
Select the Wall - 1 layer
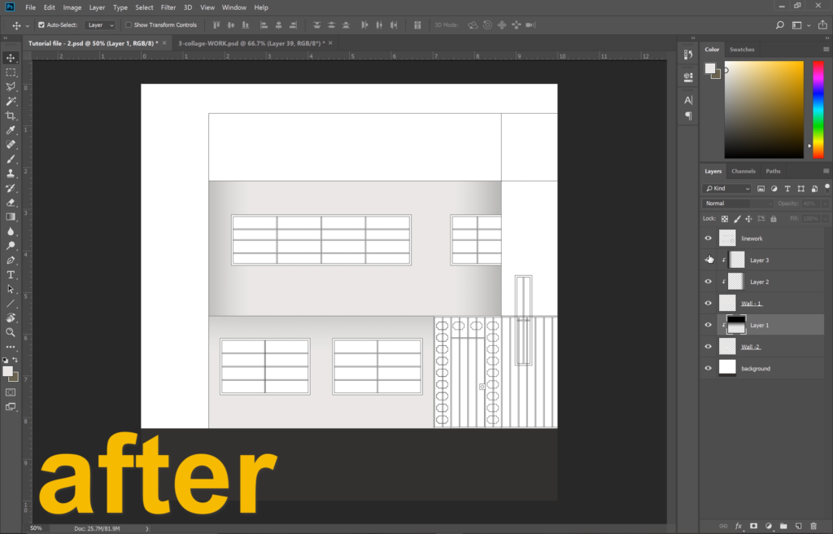[x=752, y=304]
